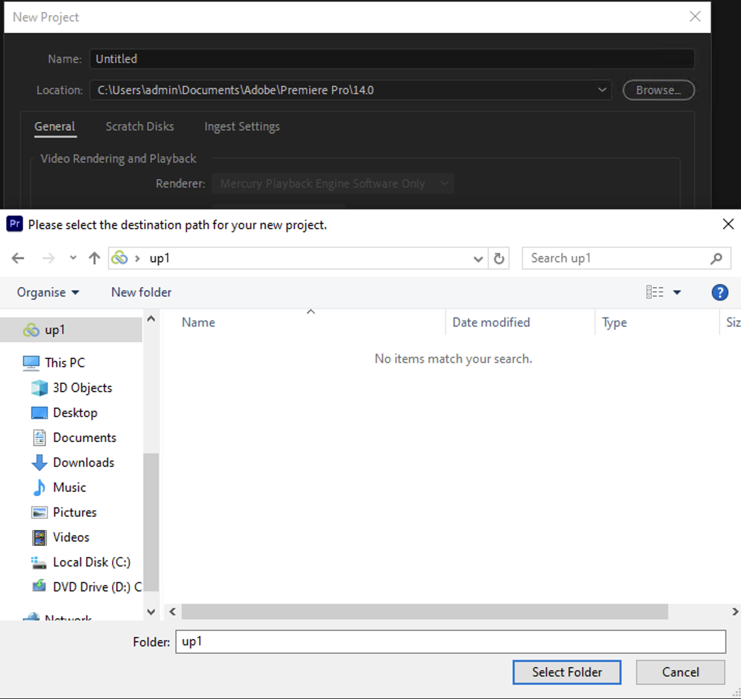Switch to the Scratch Disks tab
This screenshot has height=699, width=741.
click(140, 127)
